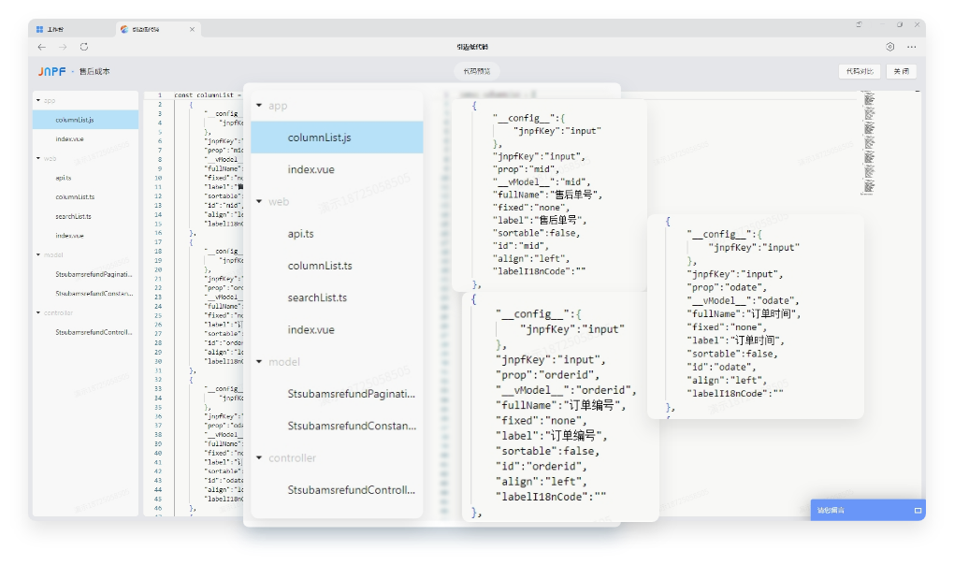Click the 关闭 button

tap(901, 71)
